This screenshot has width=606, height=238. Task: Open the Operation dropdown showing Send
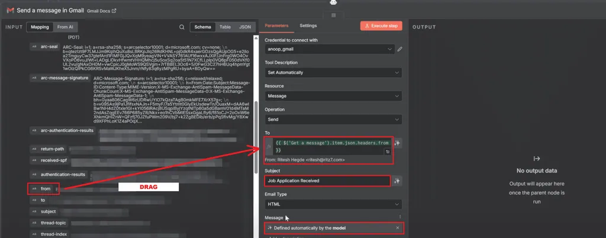pyautogui.click(x=333, y=120)
